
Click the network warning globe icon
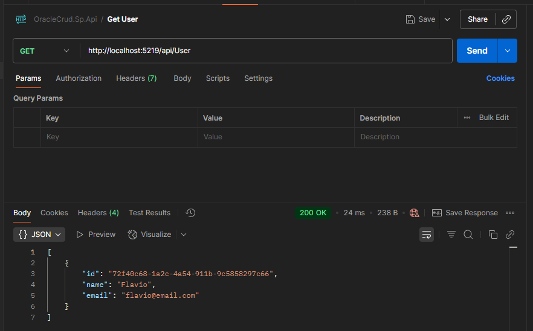click(414, 213)
